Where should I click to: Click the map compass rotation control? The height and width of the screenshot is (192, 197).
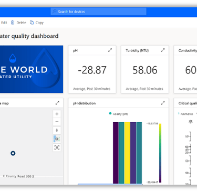(57, 130)
